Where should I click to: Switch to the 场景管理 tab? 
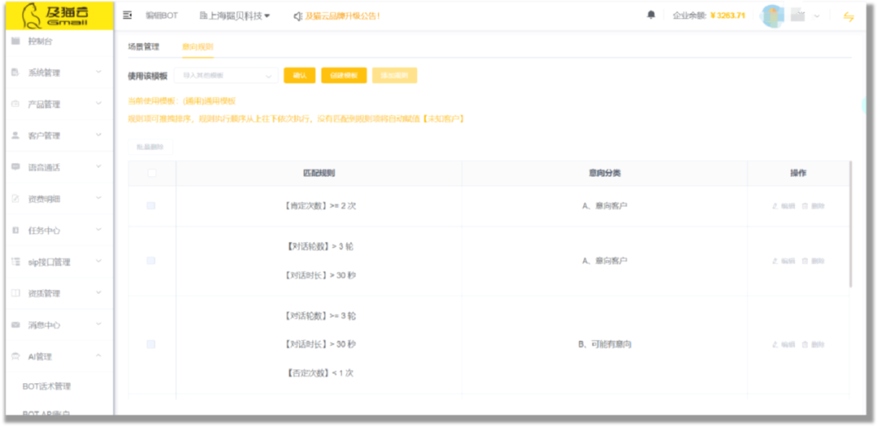[144, 47]
